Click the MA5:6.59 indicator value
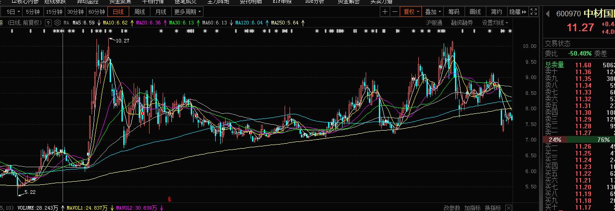The height and width of the screenshot is (211, 615). pos(83,22)
